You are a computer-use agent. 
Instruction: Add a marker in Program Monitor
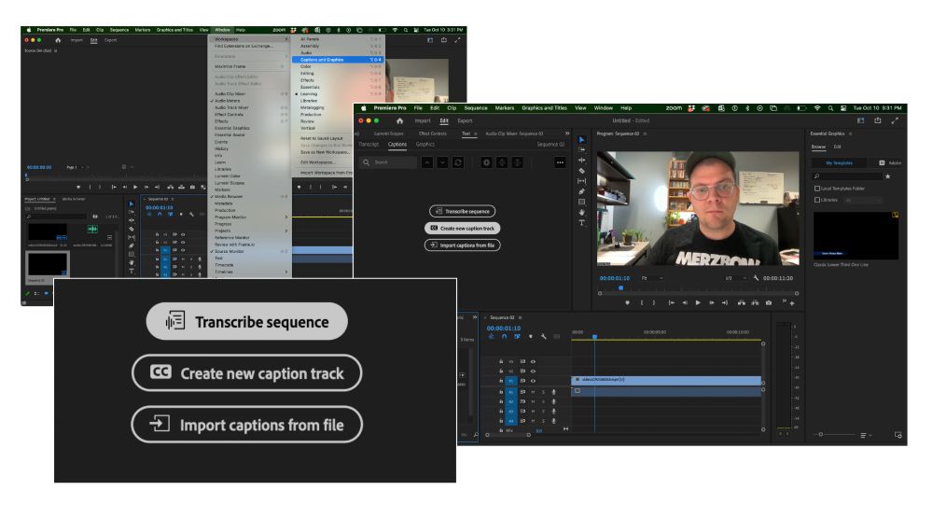[x=627, y=303]
